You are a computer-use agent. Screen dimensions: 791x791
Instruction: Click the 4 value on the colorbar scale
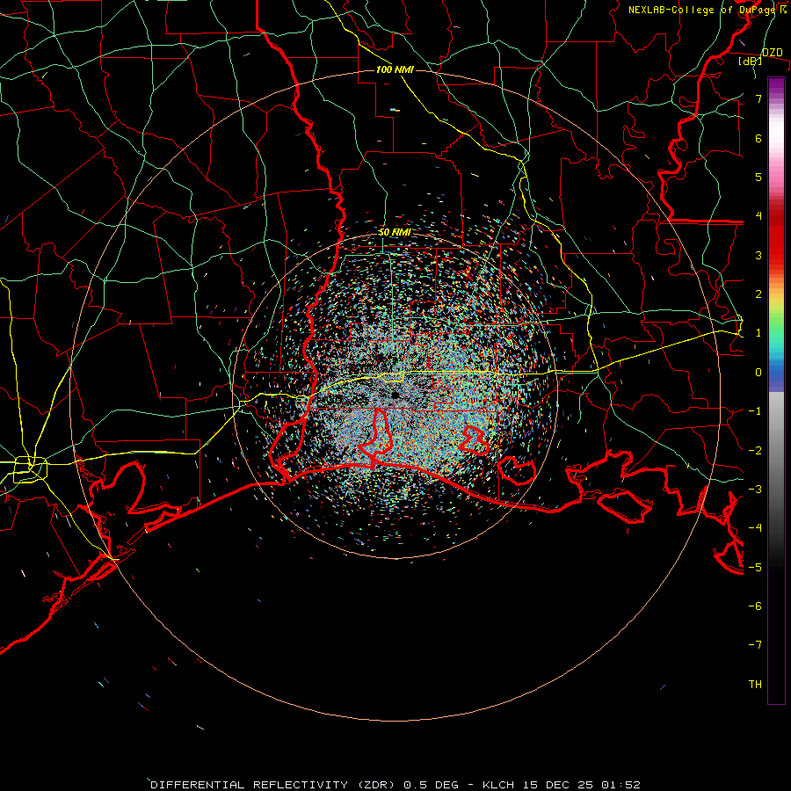pos(758,216)
